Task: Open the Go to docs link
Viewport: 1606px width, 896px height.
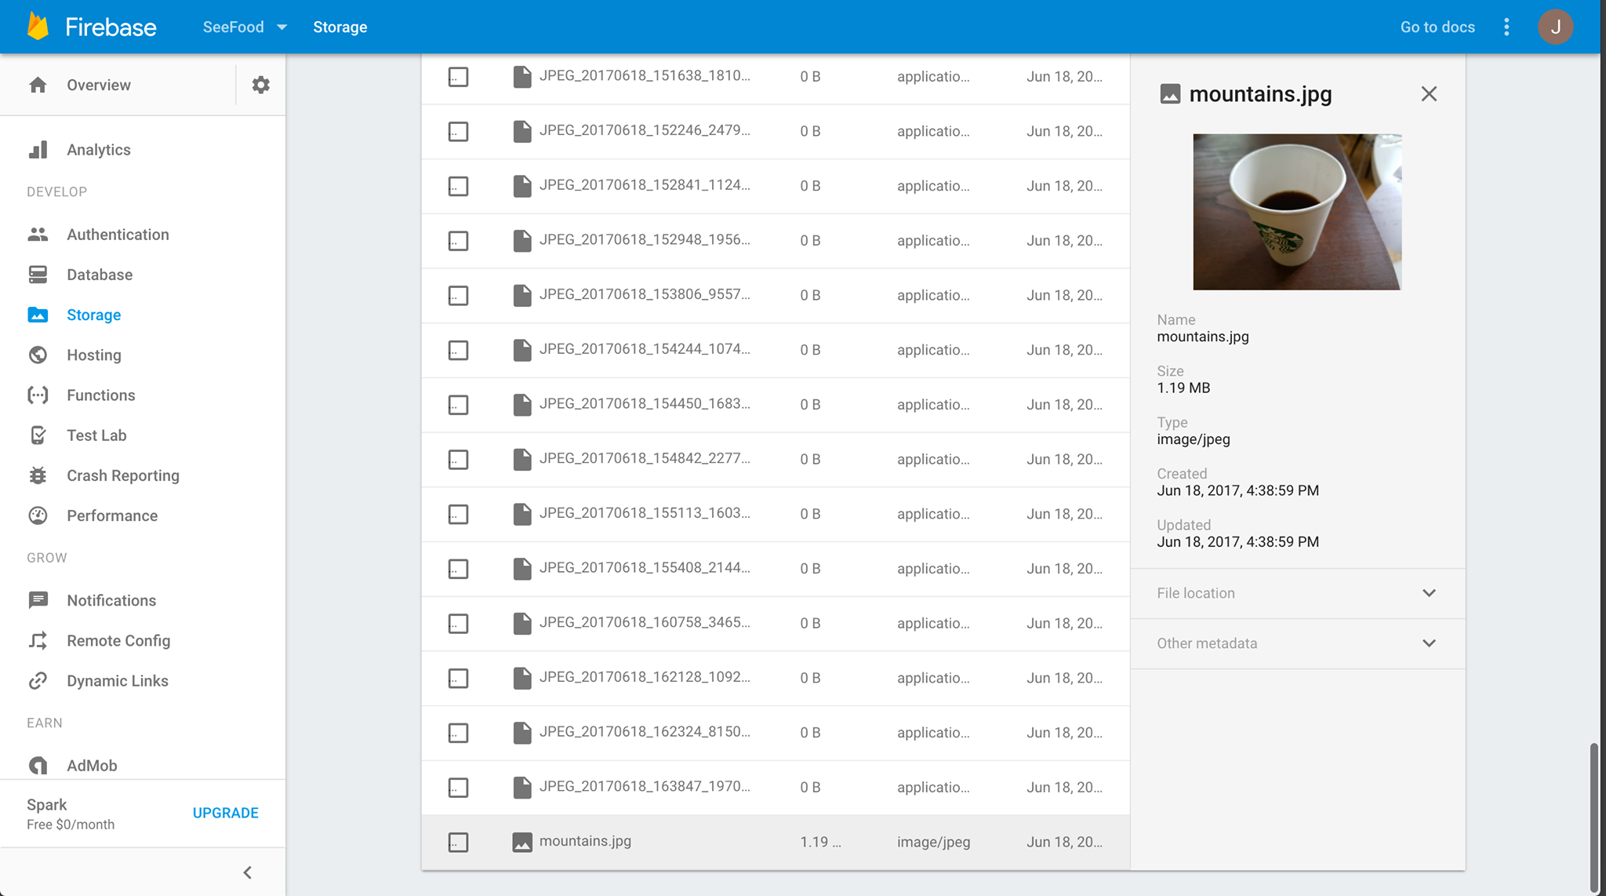Action: (x=1437, y=27)
